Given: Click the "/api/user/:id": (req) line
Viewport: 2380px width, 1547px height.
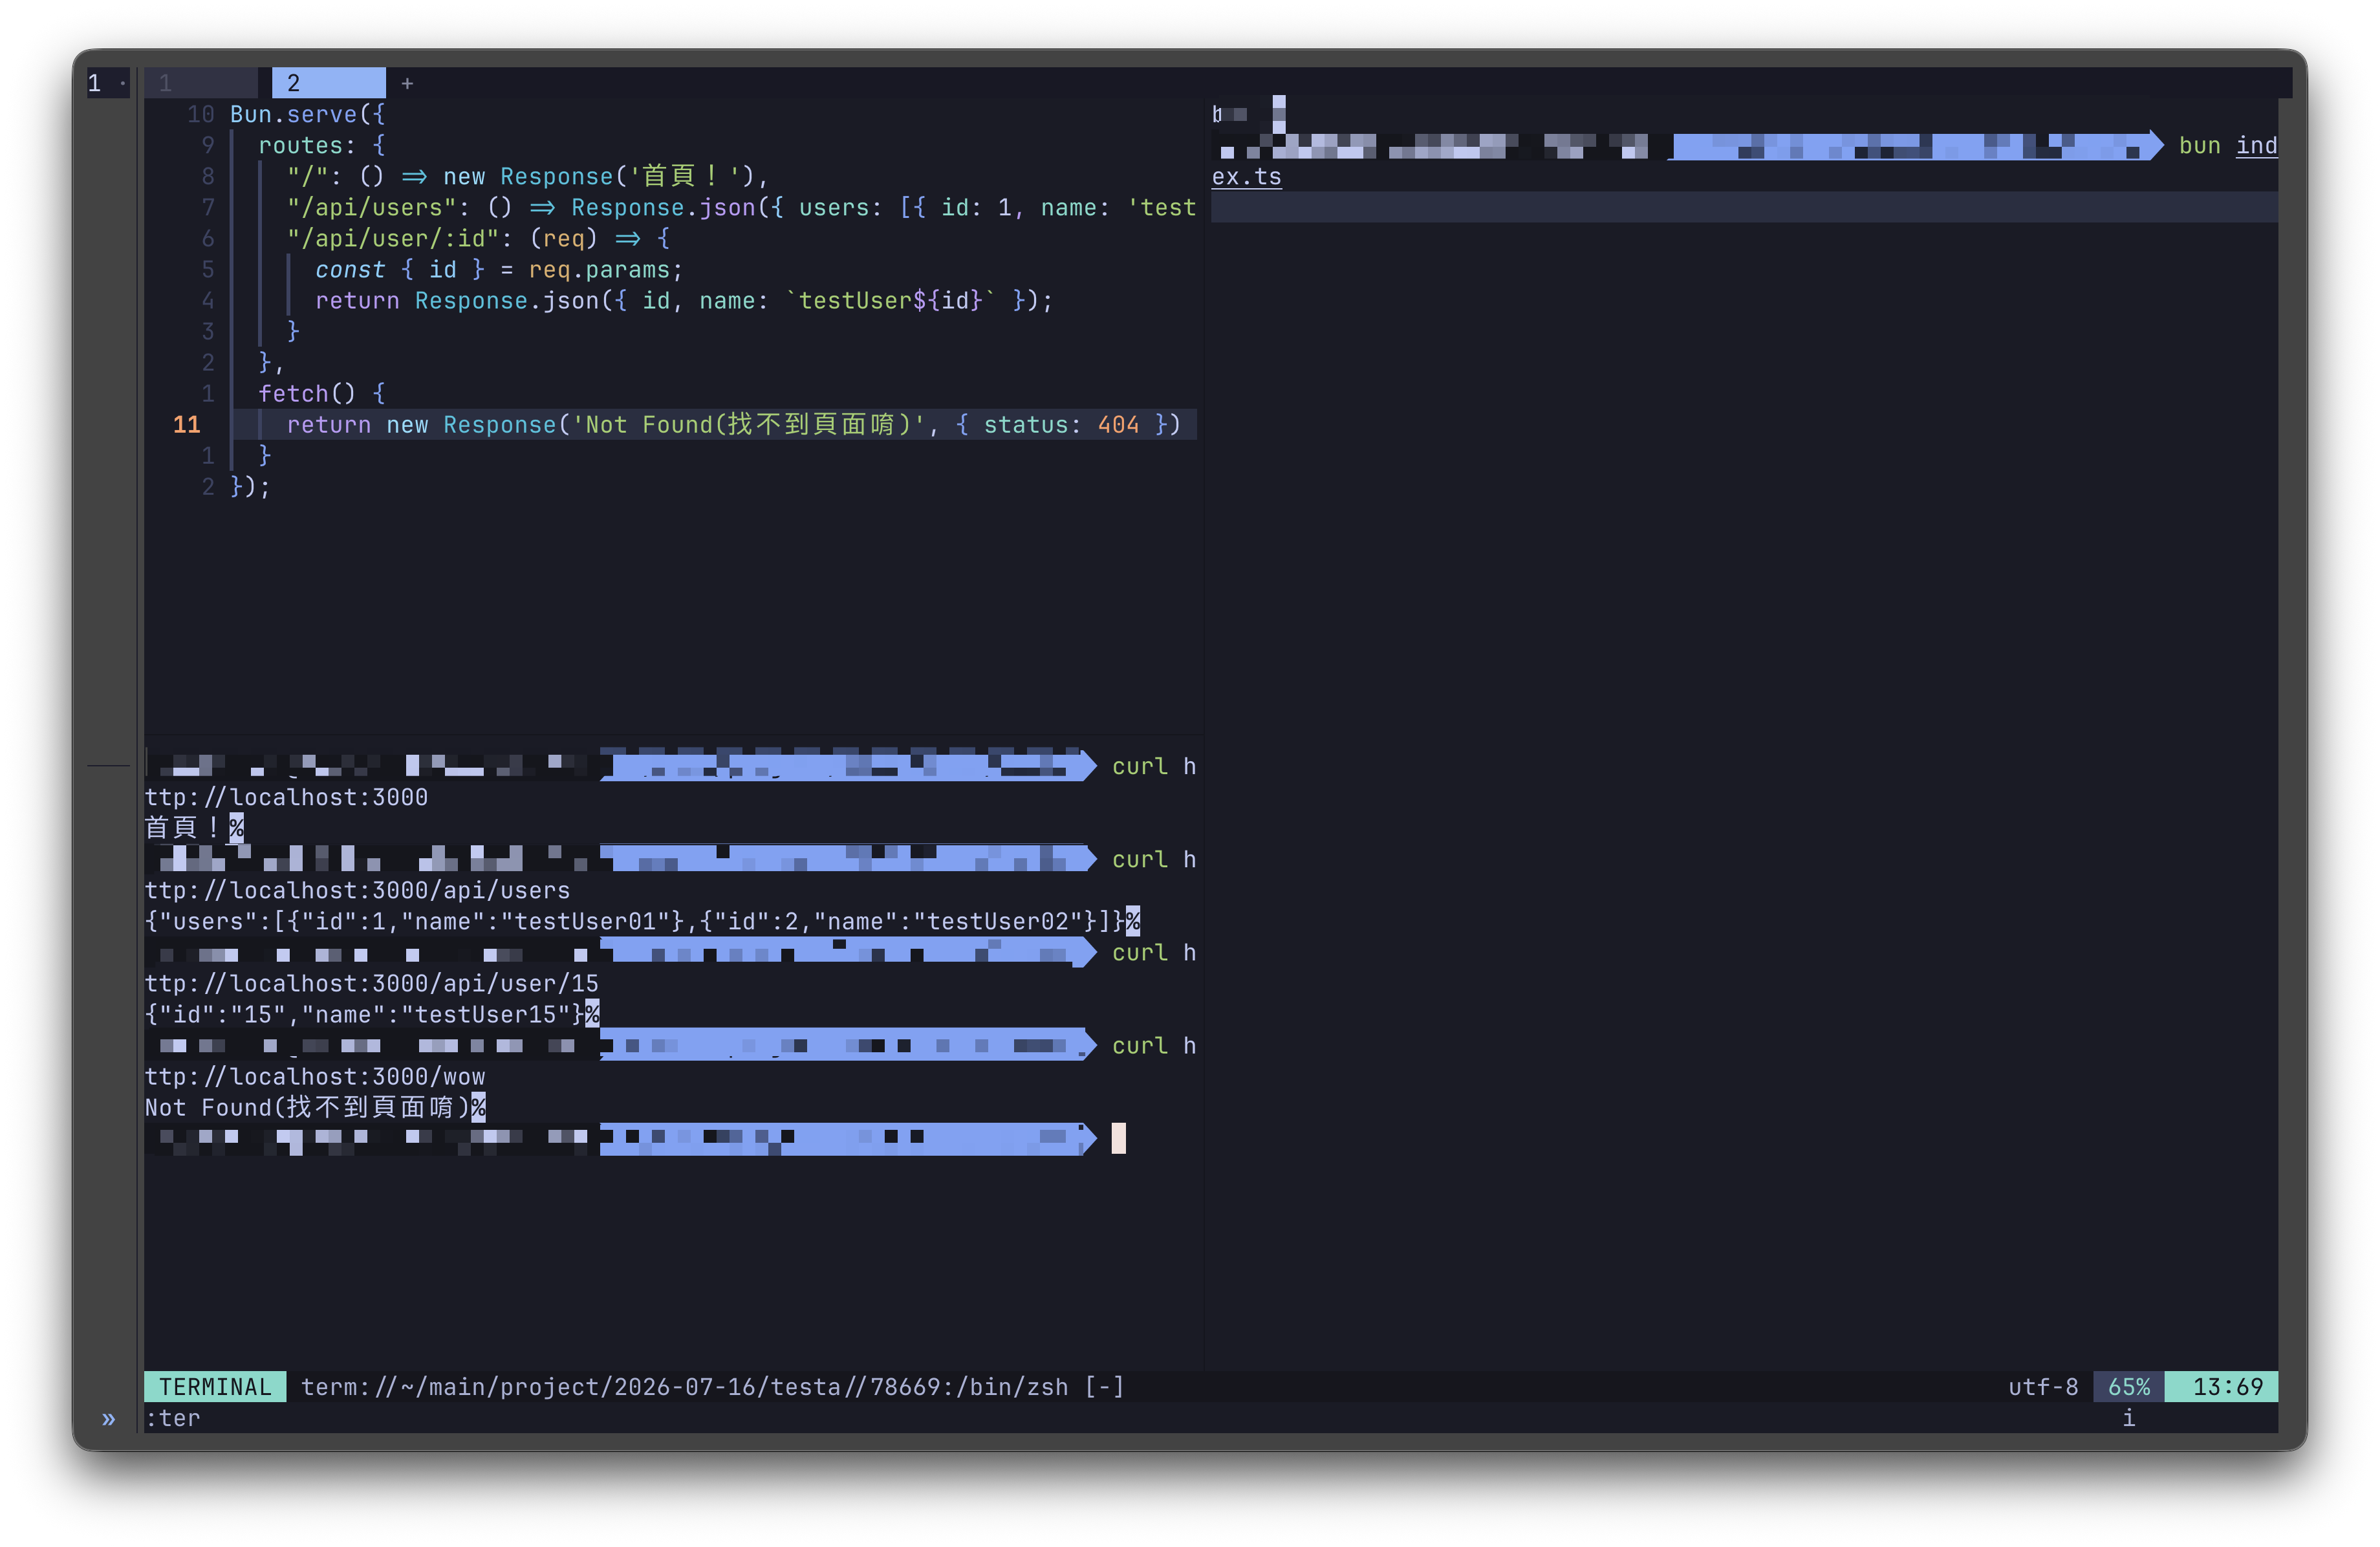Looking at the screenshot, I should click(478, 238).
